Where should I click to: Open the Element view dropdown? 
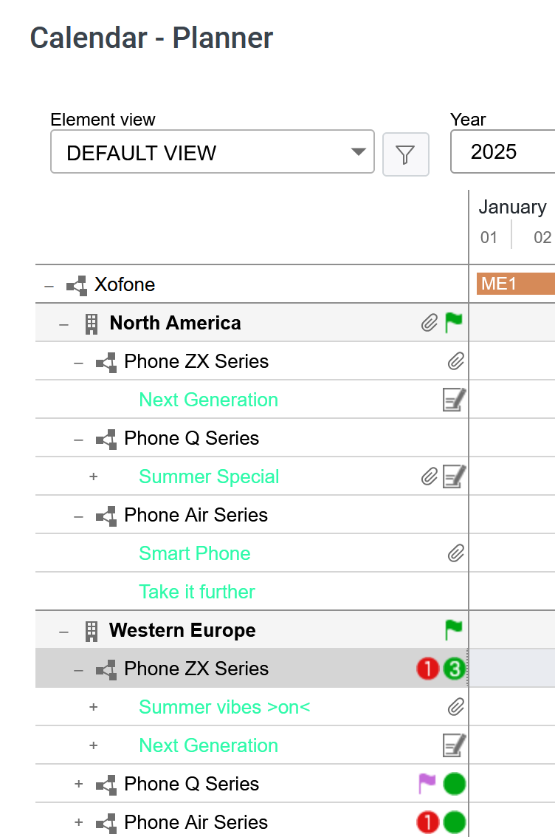(213, 152)
